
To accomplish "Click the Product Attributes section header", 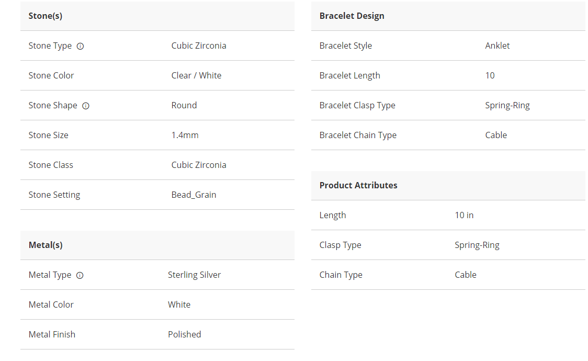I will pyautogui.click(x=358, y=185).
